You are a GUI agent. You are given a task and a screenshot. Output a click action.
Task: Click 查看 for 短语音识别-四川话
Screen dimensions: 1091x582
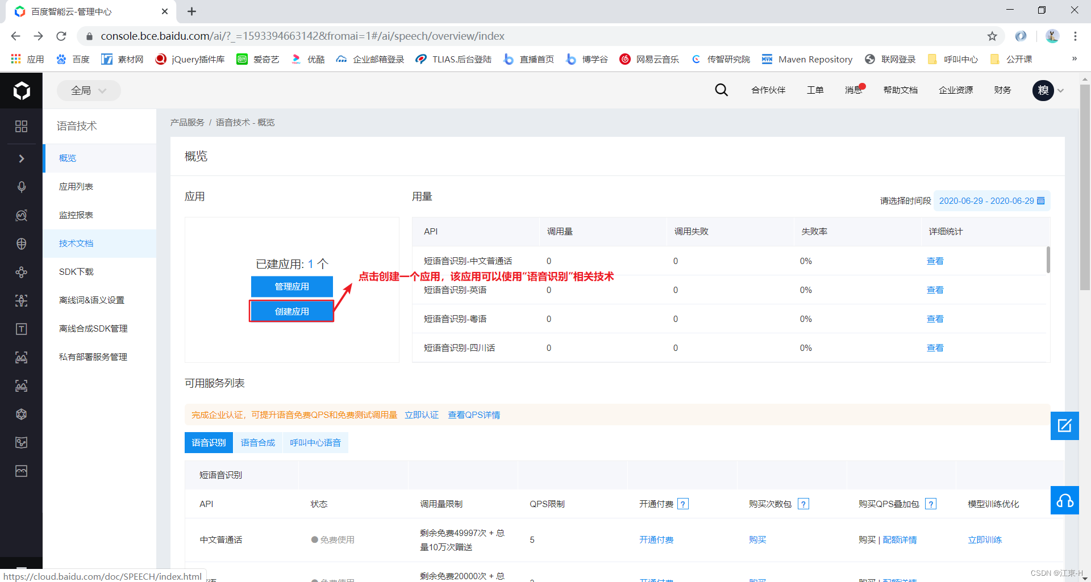tap(935, 348)
